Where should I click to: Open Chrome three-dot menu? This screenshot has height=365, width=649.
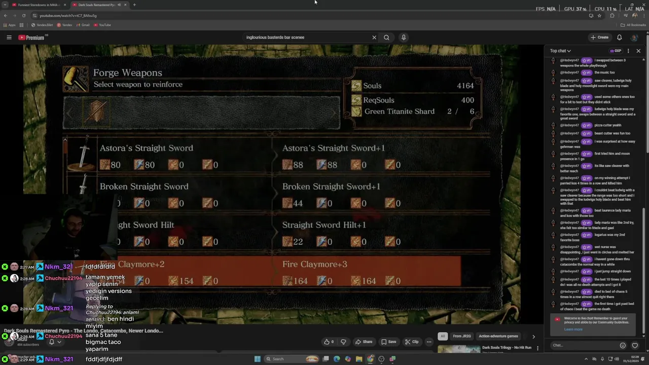click(644, 16)
